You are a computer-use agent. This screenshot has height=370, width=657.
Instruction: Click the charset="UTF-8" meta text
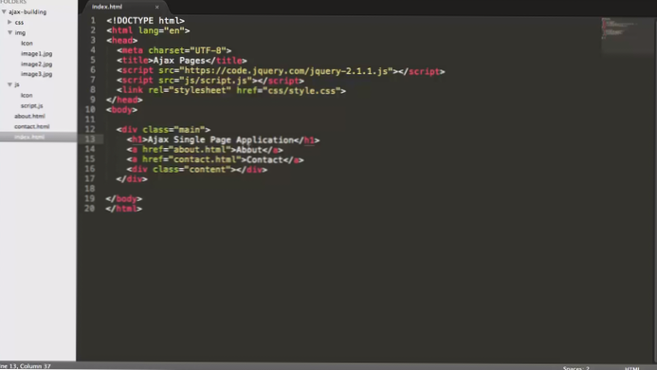pyautogui.click(x=187, y=50)
